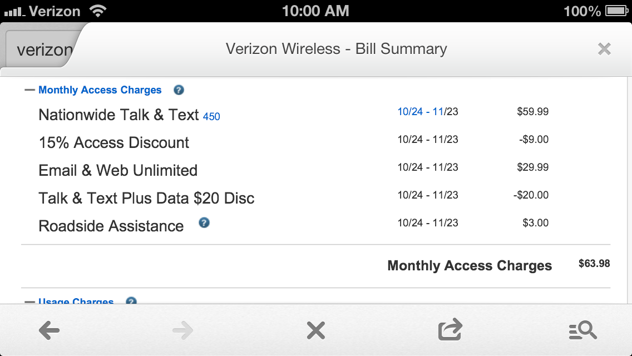Tap the stop loading X in bottom toolbar
This screenshot has width=632, height=356.
tap(315, 330)
